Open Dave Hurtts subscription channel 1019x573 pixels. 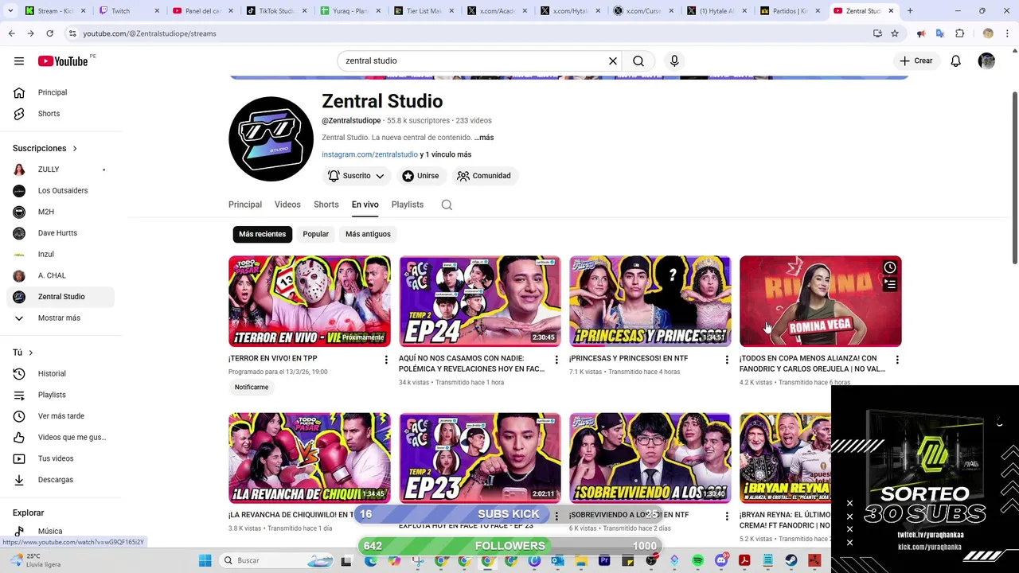click(x=61, y=233)
